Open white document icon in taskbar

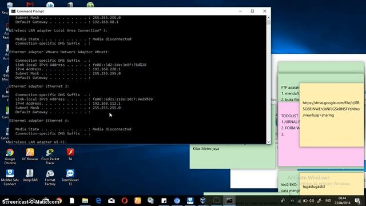pos(72,201)
